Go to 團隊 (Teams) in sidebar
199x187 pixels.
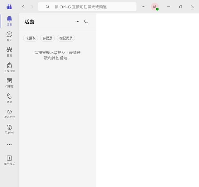9,51
